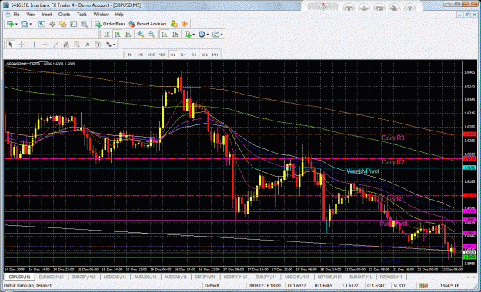Expand the Arrows tool dropdown arrow

point(115,45)
